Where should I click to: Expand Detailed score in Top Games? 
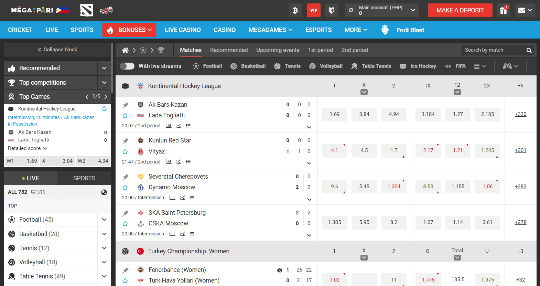pos(28,148)
